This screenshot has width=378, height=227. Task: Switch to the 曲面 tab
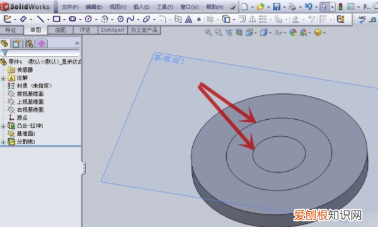tap(60, 30)
